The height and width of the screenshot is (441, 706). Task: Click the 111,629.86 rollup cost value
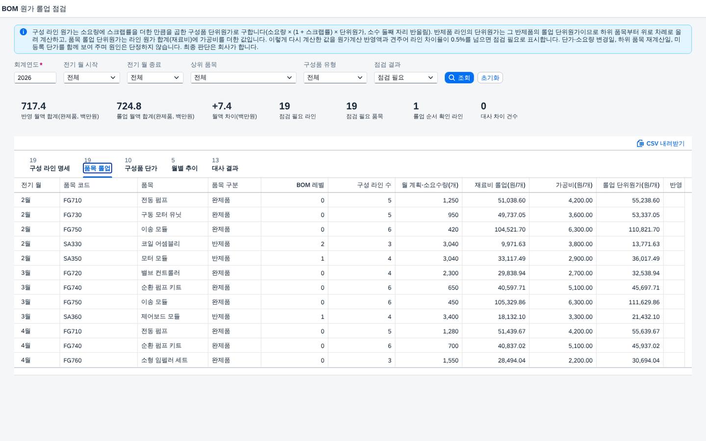click(x=644, y=302)
